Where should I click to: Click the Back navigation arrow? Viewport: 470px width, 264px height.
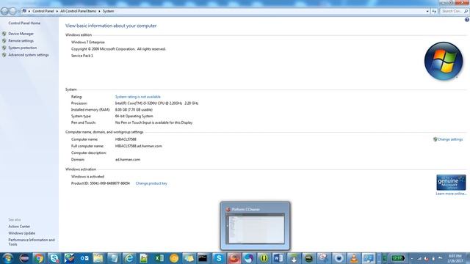coord(4,12)
